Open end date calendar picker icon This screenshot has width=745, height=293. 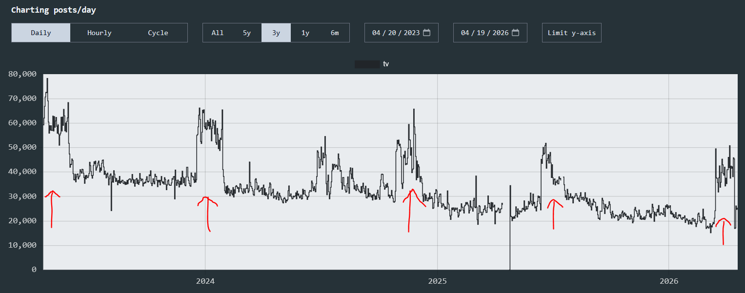pyautogui.click(x=516, y=33)
